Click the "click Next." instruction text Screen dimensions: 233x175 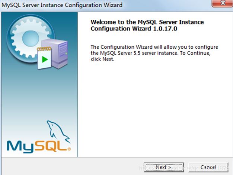[x=102, y=59]
